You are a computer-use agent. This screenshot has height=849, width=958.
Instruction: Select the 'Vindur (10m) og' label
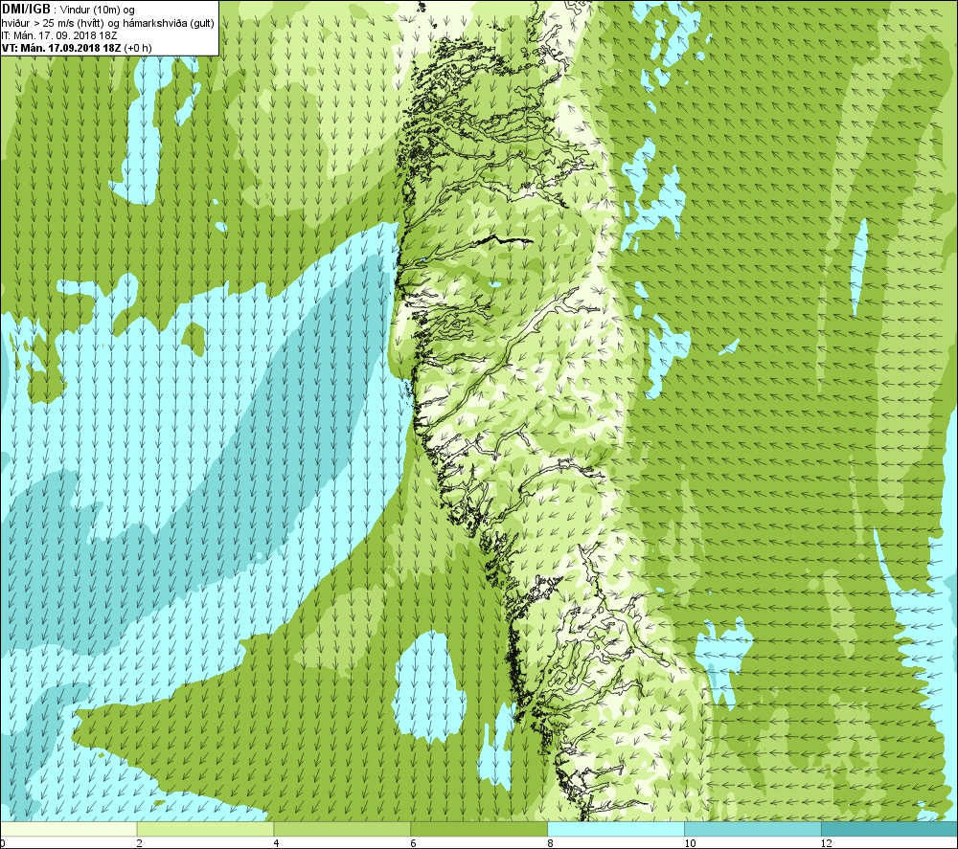(97, 10)
